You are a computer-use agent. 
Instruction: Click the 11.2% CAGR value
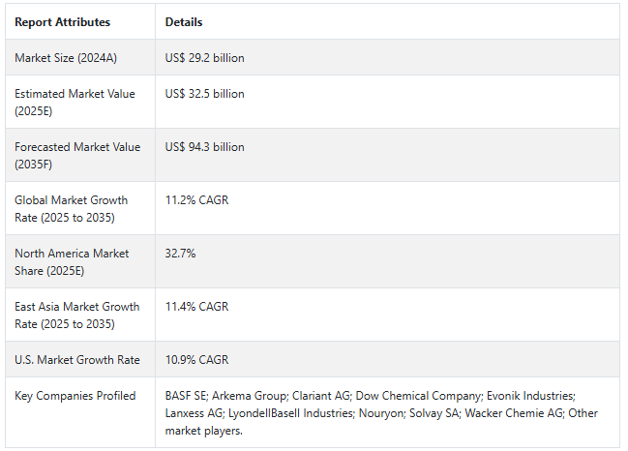pos(196,200)
